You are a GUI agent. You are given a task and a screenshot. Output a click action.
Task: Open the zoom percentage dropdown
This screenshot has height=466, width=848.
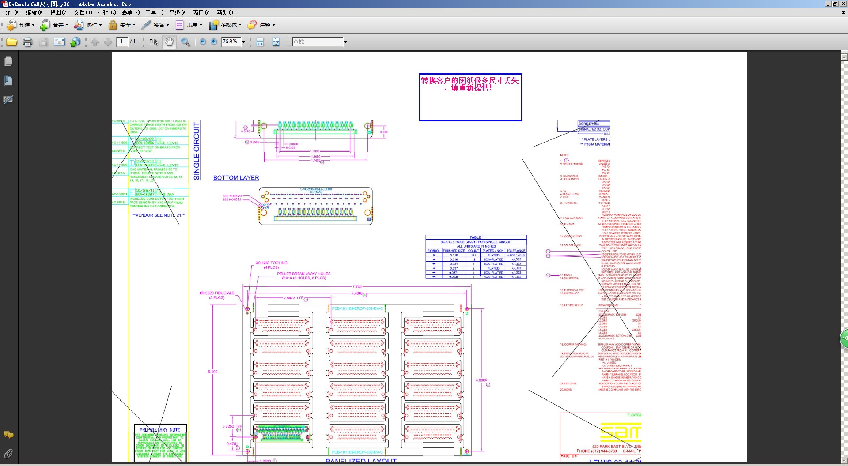(243, 42)
